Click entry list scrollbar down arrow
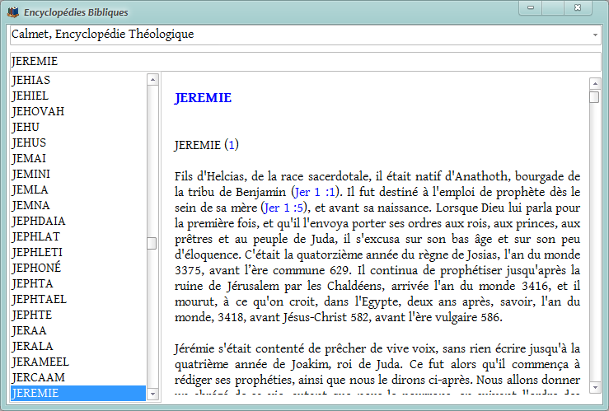 [152, 394]
